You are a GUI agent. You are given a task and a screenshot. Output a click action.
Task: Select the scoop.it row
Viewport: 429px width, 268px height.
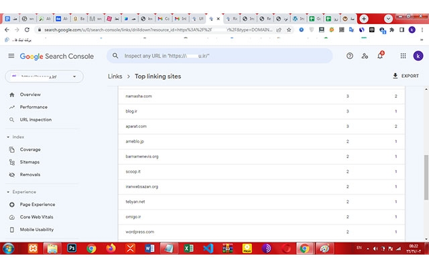tap(261, 172)
